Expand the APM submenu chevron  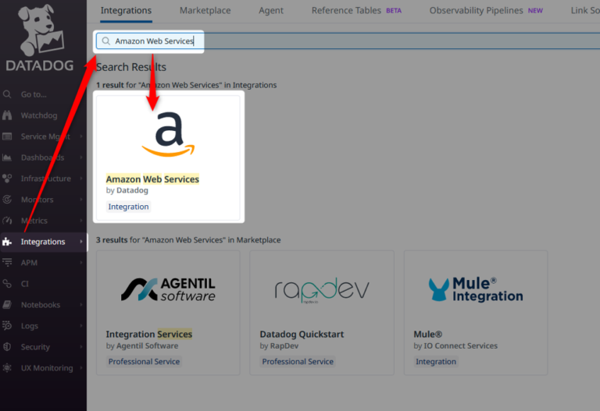point(81,263)
